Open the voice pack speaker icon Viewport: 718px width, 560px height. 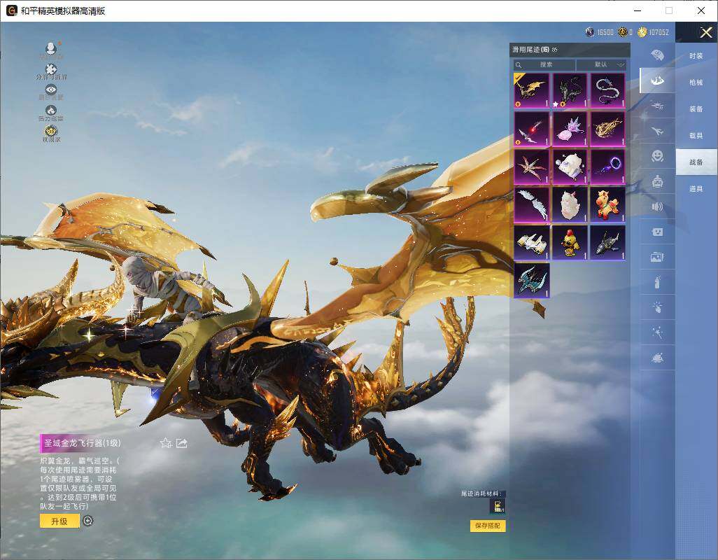pyautogui.click(x=658, y=206)
